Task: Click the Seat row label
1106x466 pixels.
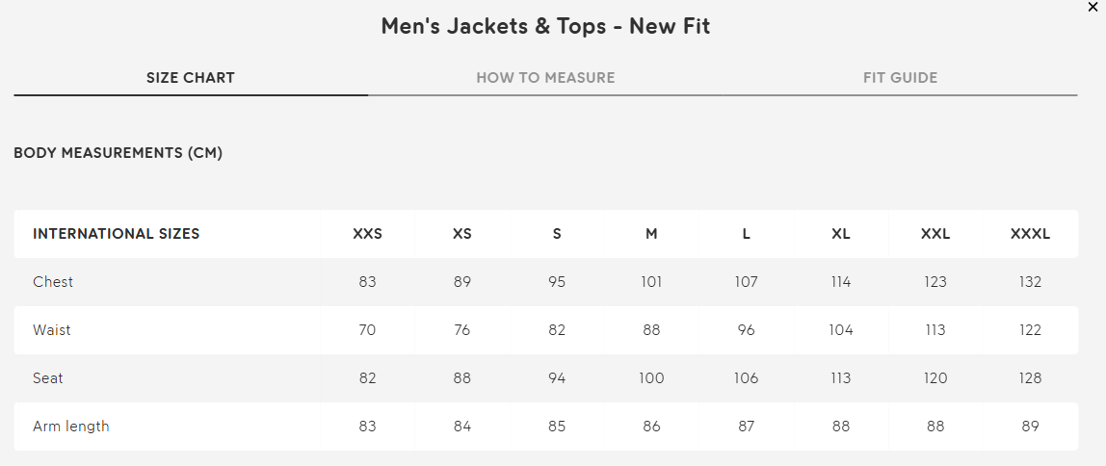Action: 48,378
